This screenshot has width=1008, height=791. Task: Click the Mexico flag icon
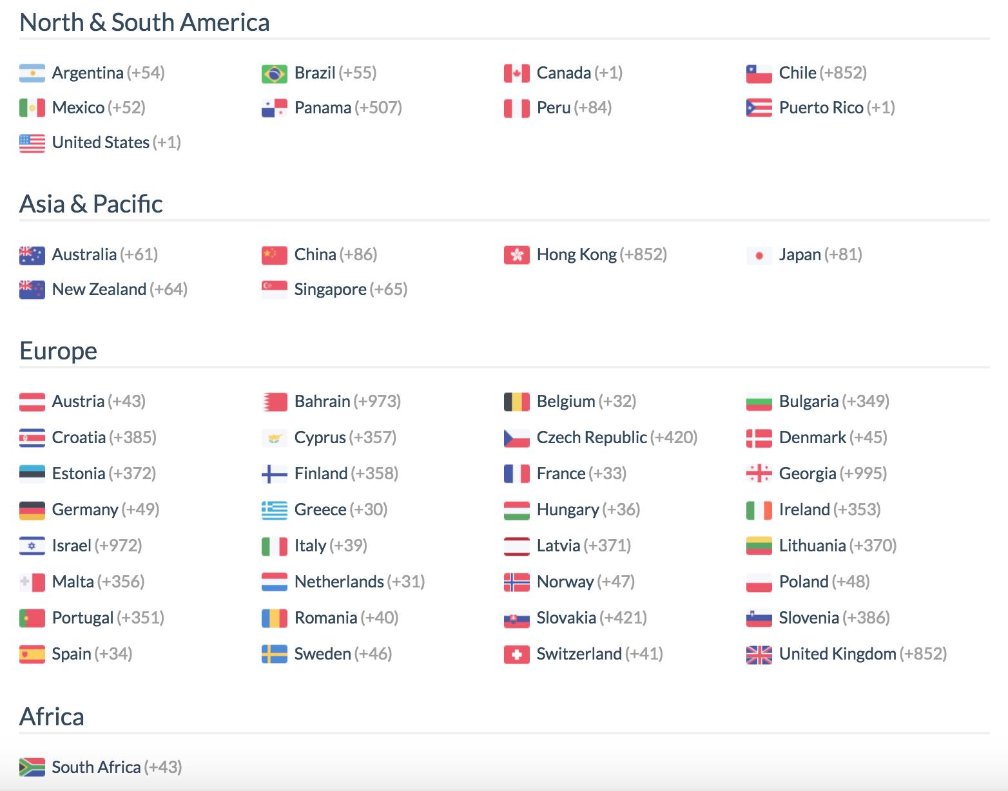coord(32,108)
